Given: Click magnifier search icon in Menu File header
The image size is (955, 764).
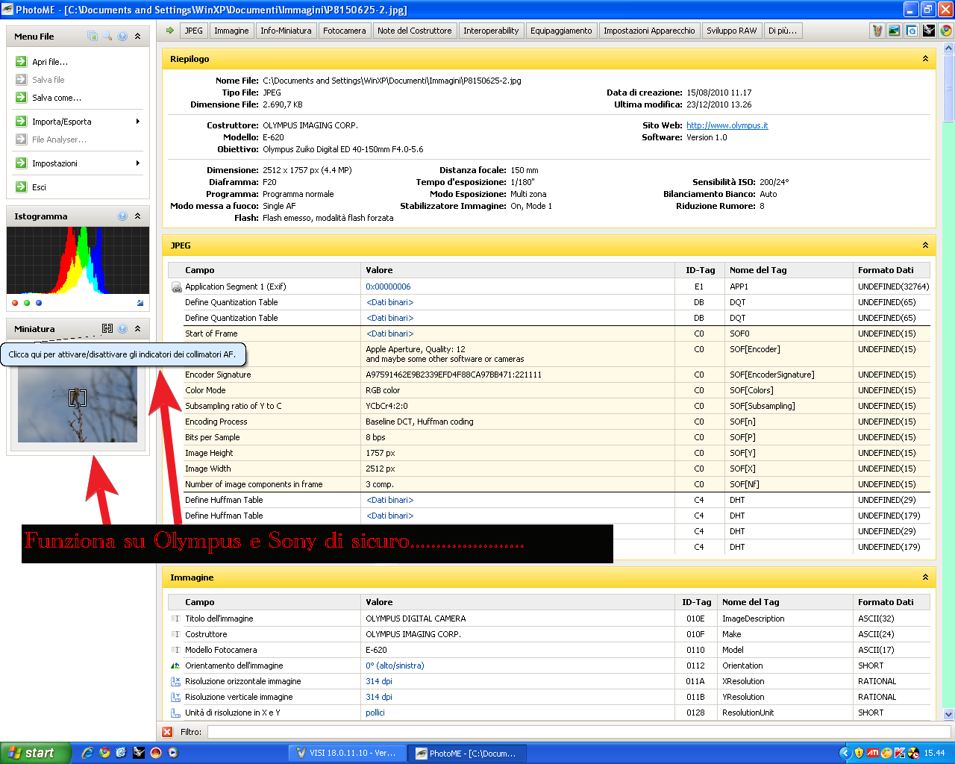Looking at the screenshot, I should point(107,36).
